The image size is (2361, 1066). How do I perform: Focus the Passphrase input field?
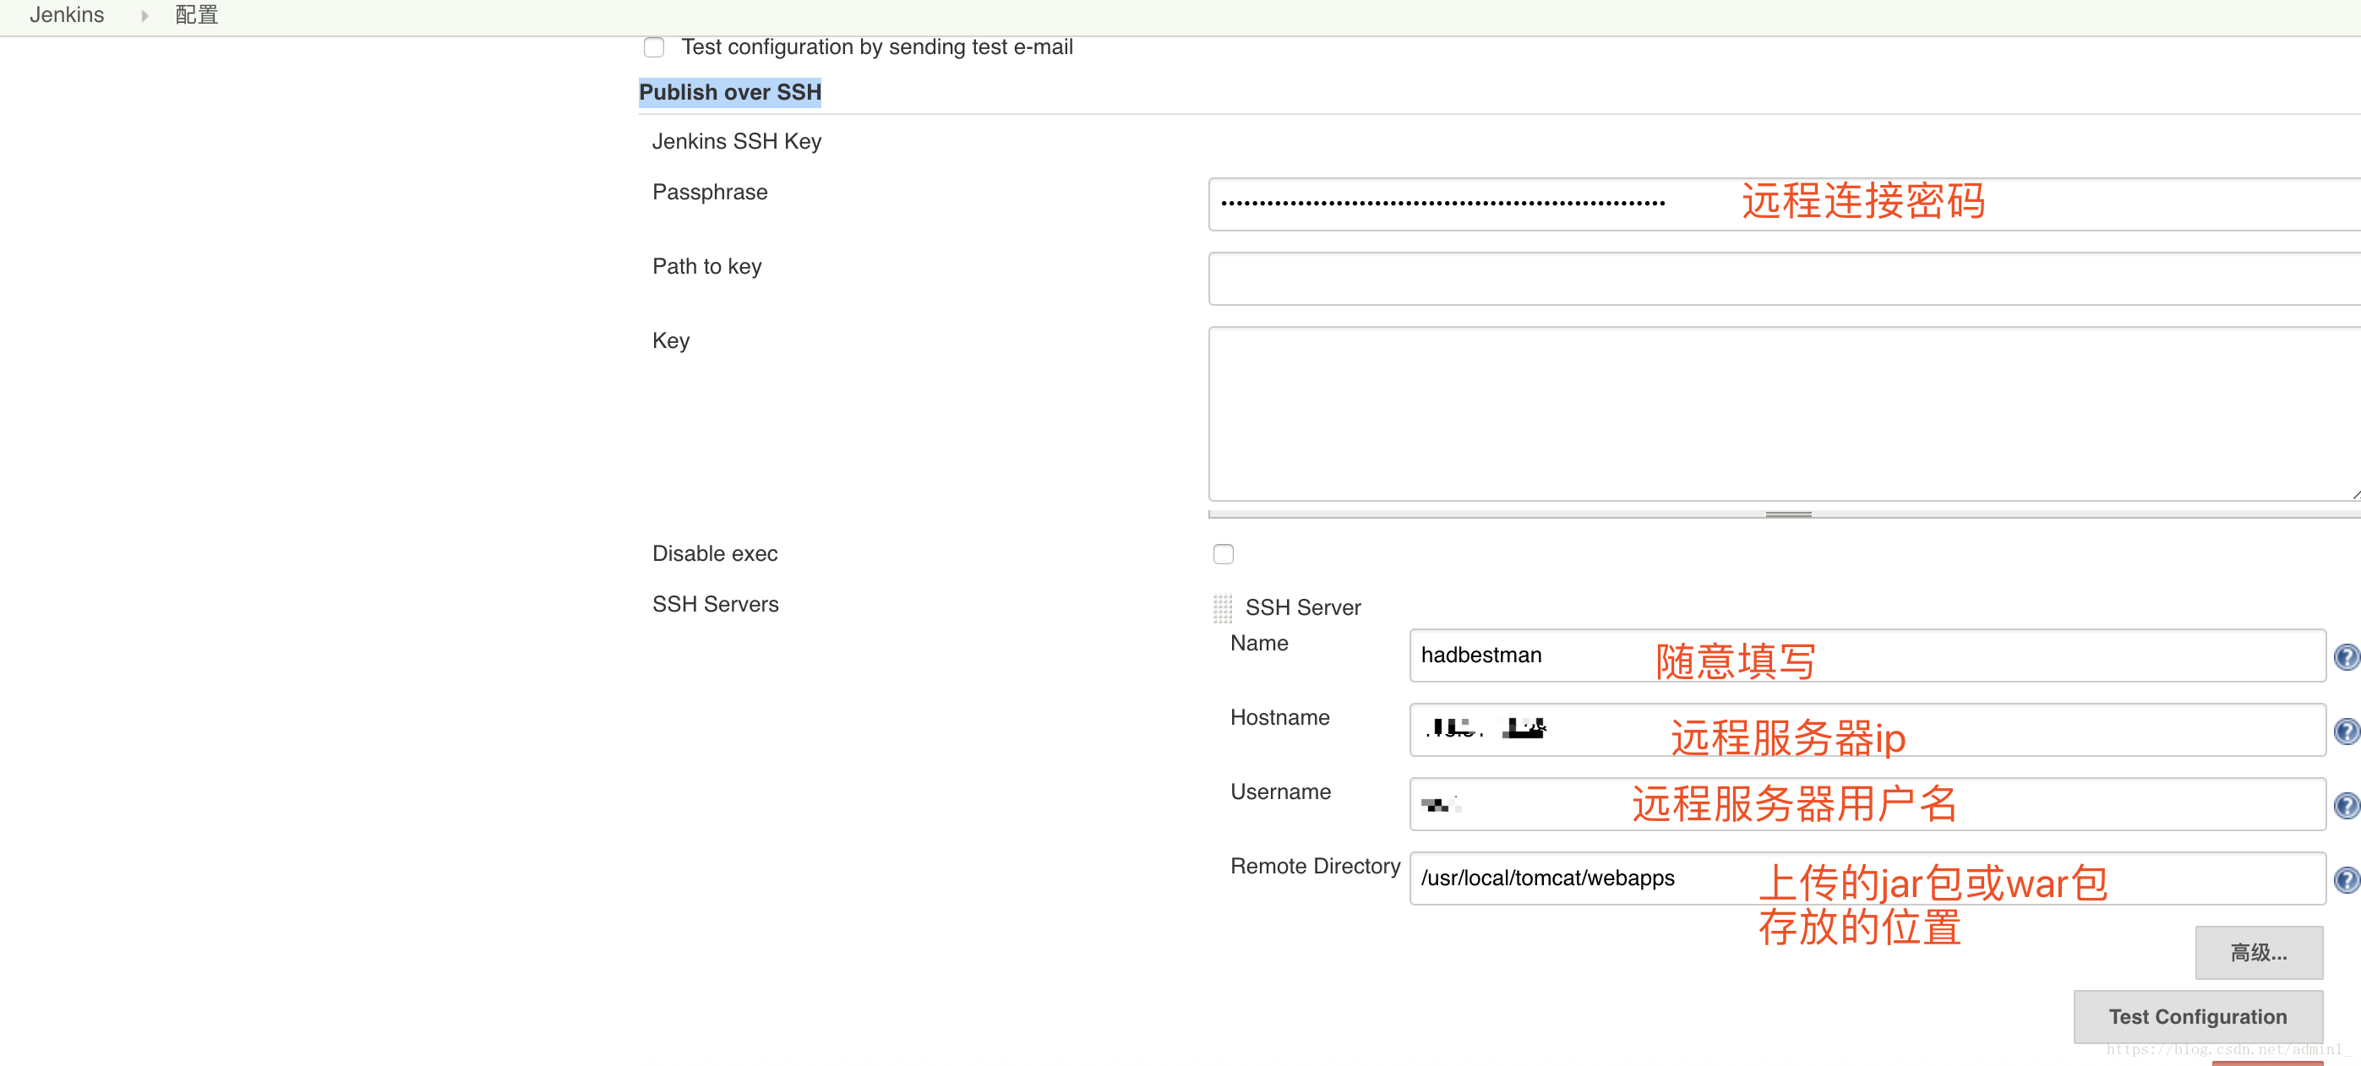tap(1784, 204)
